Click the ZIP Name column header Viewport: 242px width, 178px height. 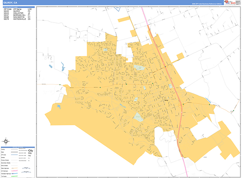click(x=18, y=9)
